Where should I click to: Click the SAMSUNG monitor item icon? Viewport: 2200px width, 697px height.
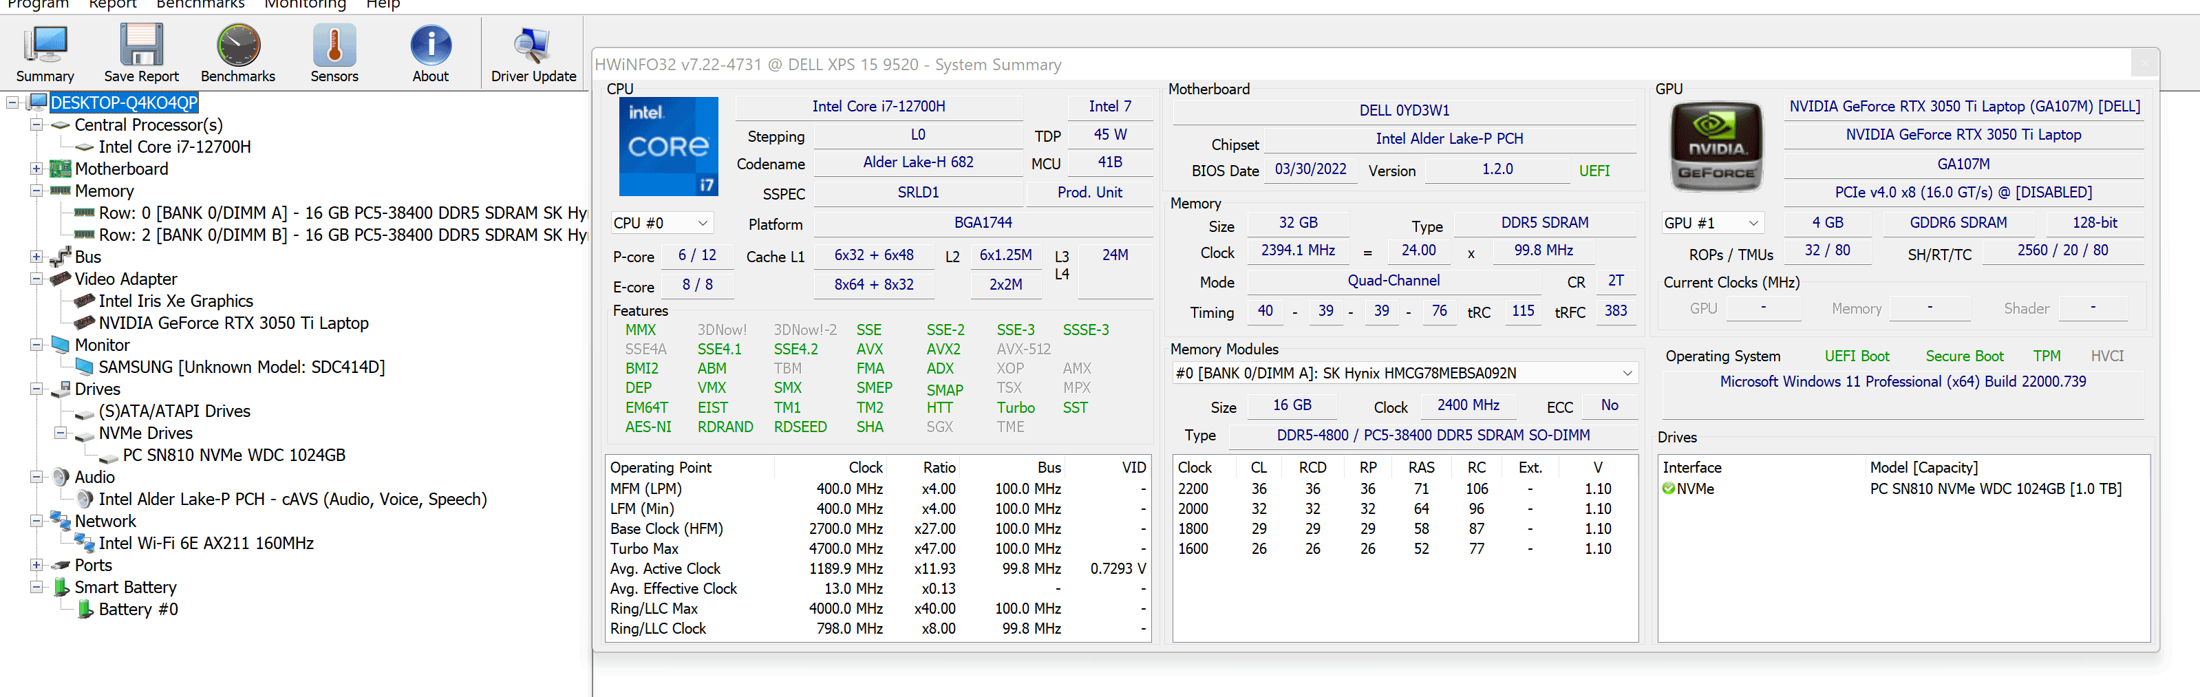85,367
